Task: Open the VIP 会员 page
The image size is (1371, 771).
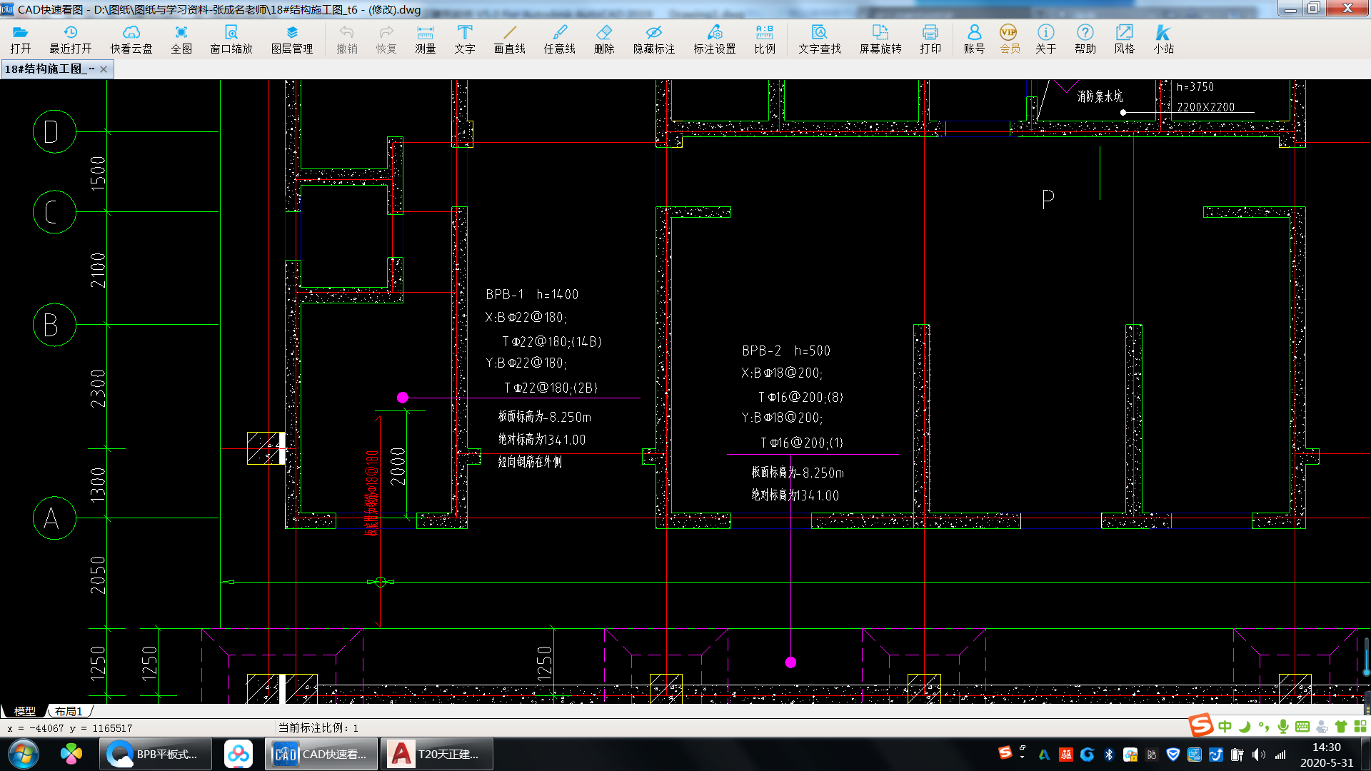Action: (1010, 39)
